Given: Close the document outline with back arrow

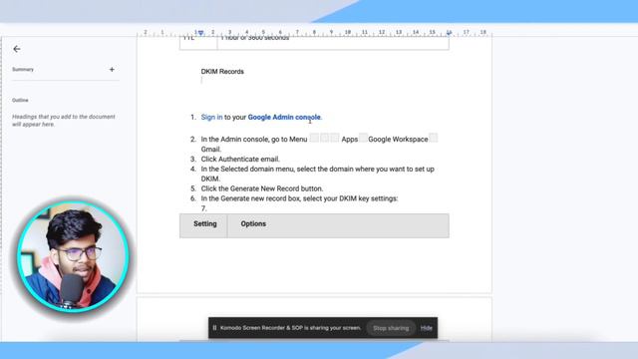Looking at the screenshot, I should (x=17, y=49).
